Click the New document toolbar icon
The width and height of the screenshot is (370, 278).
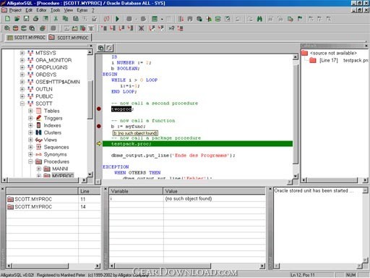[x=7, y=19]
